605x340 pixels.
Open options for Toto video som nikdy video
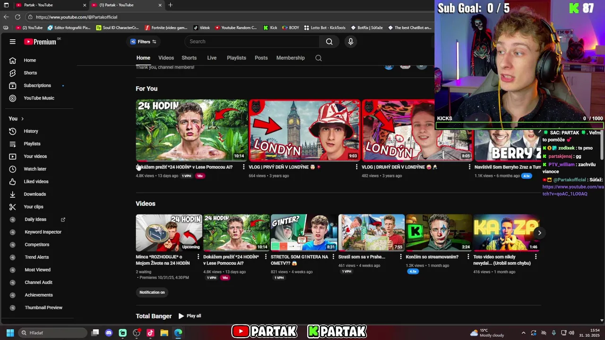[x=536, y=257]
